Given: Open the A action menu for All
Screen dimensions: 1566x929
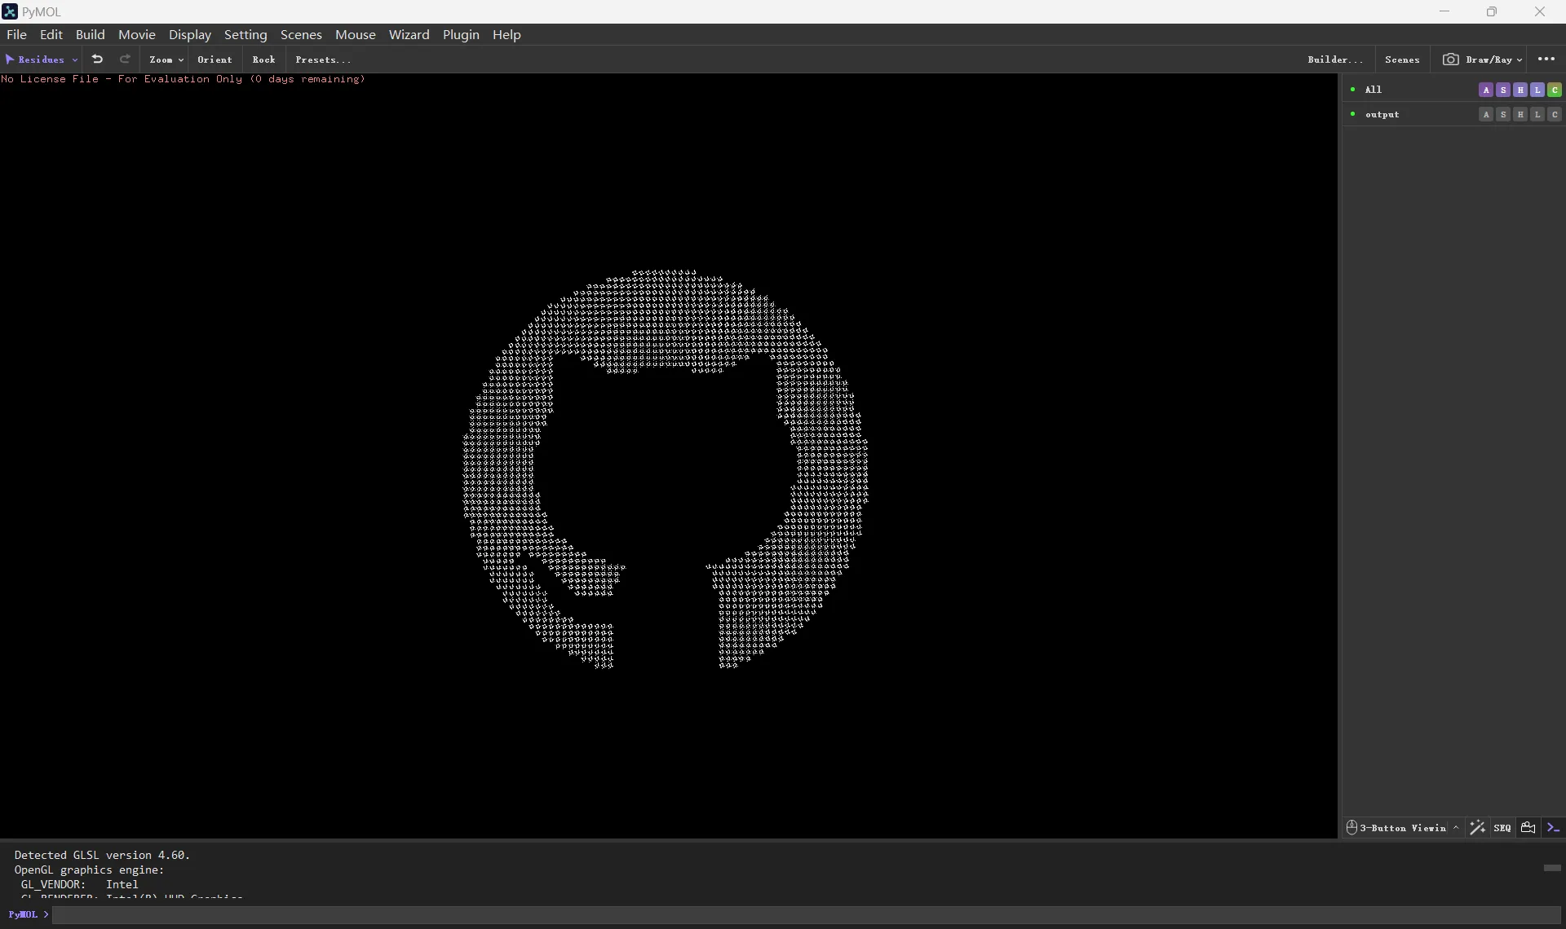Looking at the screenshot, I should pos(1487,90).
